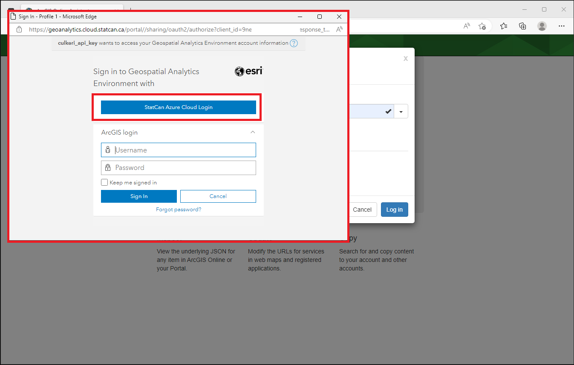Open the Favorites list icon in Edge
The width and height of the screenshot is (574, 365).
point(504,26)
